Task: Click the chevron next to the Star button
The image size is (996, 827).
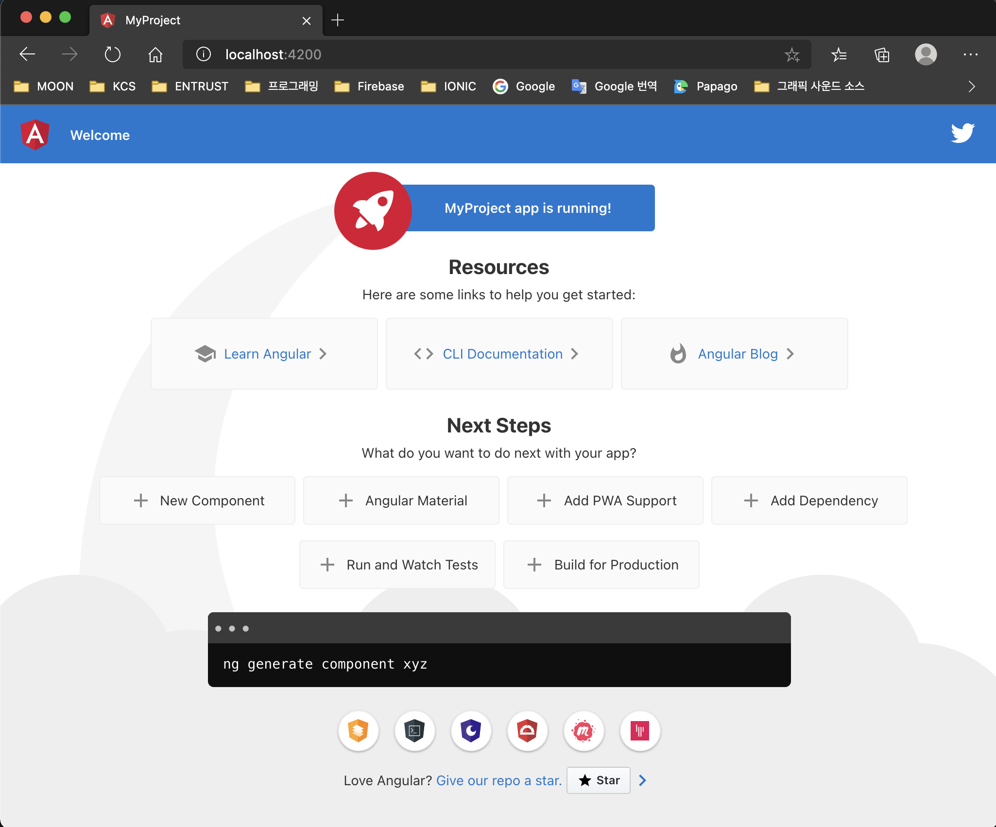Action: (x=642, y=780)
